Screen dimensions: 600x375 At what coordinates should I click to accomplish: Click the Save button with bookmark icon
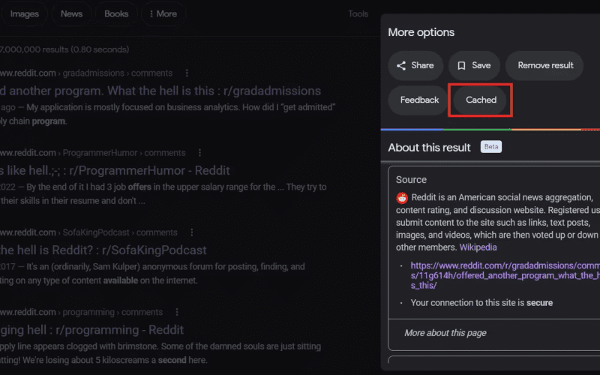click(x=474, y=65)
